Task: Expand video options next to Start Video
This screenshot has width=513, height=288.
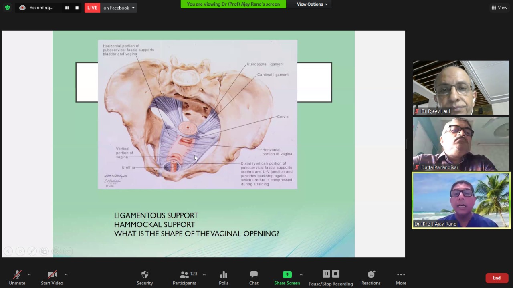Action: click(x=66, y=274)
